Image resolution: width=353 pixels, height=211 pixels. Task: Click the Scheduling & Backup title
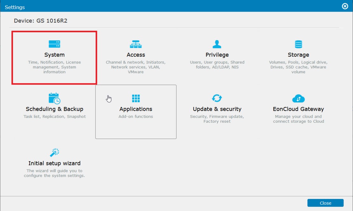tap(54, 109)
